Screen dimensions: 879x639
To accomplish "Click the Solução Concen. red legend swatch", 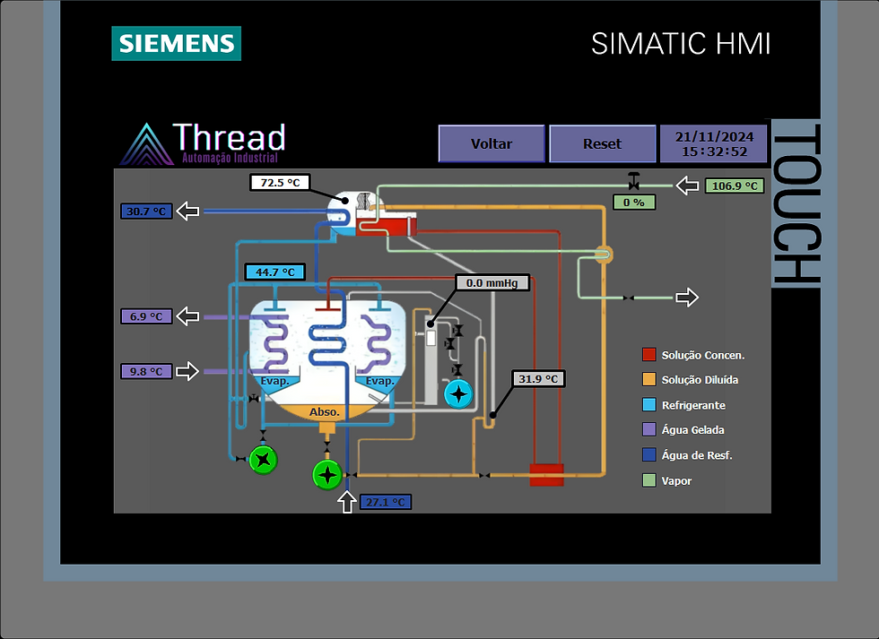I will click(648, 355).
